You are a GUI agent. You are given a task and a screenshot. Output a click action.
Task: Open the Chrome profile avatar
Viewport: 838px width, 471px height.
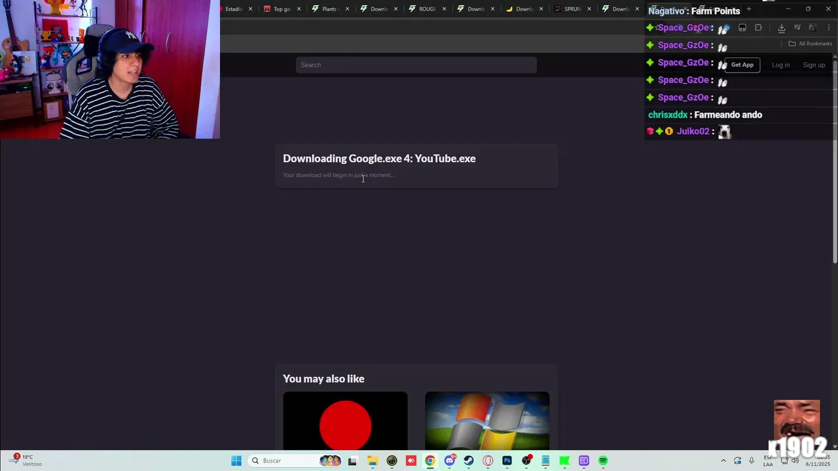(812, 27)
